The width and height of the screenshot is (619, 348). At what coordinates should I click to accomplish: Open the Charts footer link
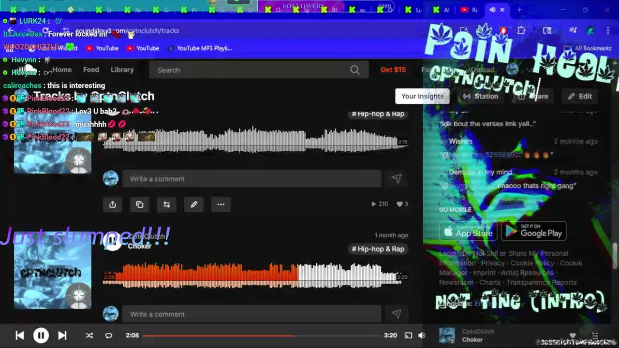(490, 282)
